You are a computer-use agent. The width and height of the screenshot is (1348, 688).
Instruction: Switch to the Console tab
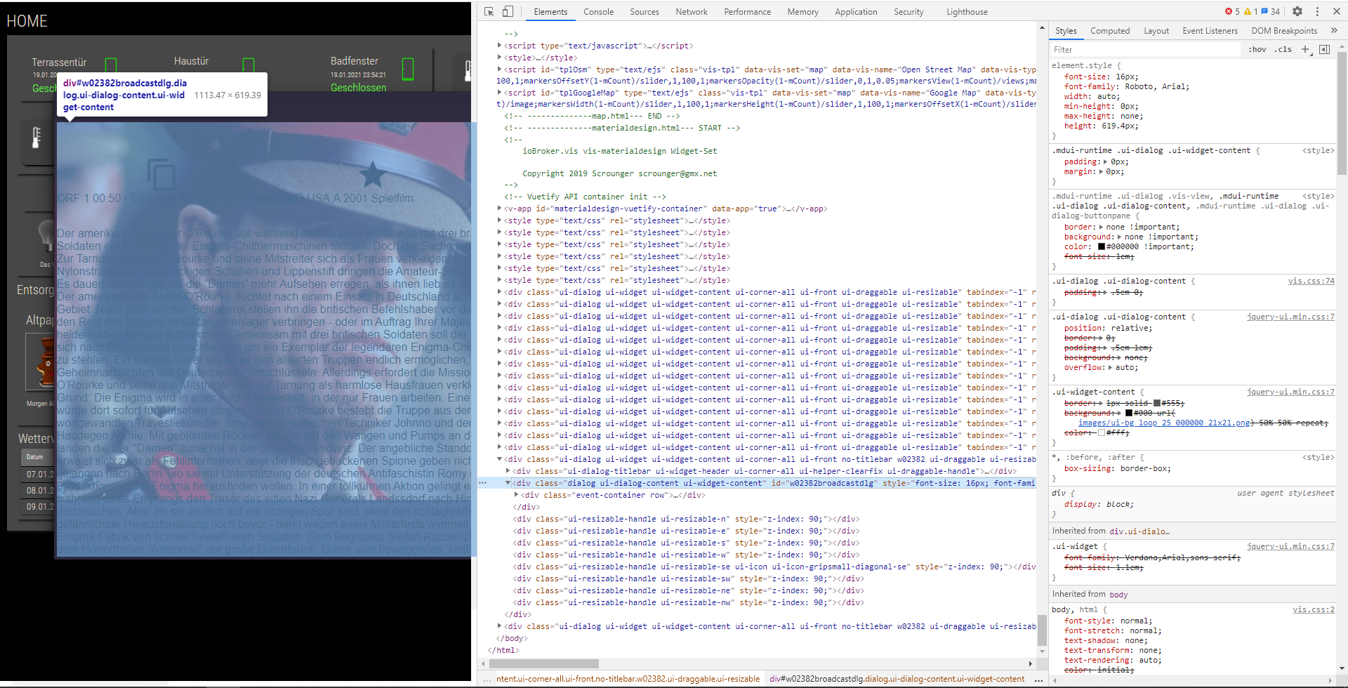tap(598, 12)
